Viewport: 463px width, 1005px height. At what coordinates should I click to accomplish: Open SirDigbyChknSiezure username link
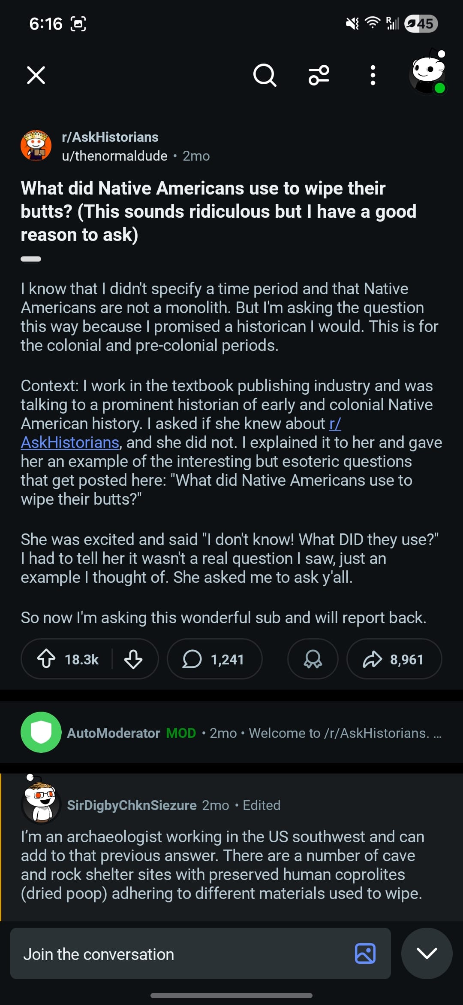pyautogui.click(x=132, y=805)
